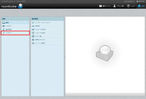This screenshot has height=99, width=146.
Task: Open アドレス帳 item in settings sections
Action: 47,36
